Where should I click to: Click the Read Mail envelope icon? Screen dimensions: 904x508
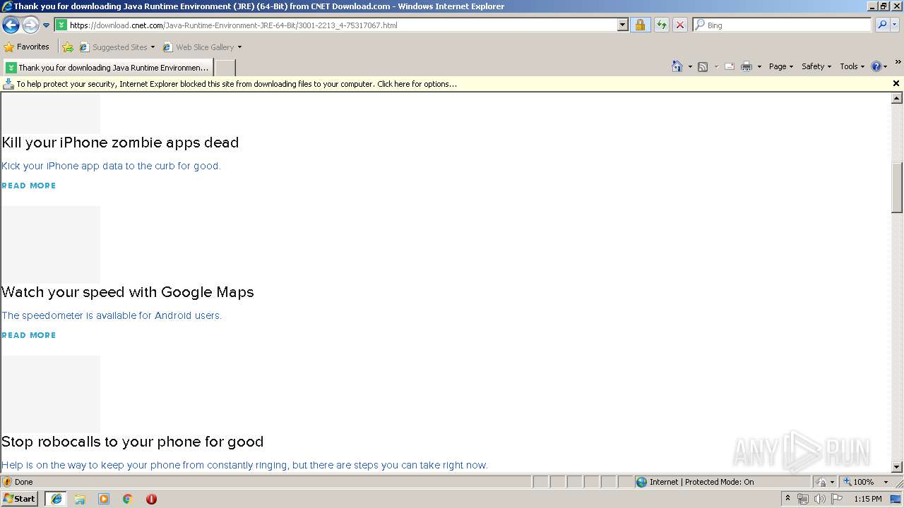click(730, 66)
